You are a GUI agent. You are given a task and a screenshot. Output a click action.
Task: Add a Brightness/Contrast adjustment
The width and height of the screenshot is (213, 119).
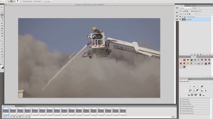tap(190, 86)
